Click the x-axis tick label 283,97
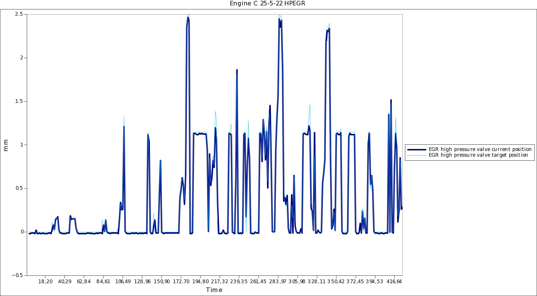 pos(278,281)
